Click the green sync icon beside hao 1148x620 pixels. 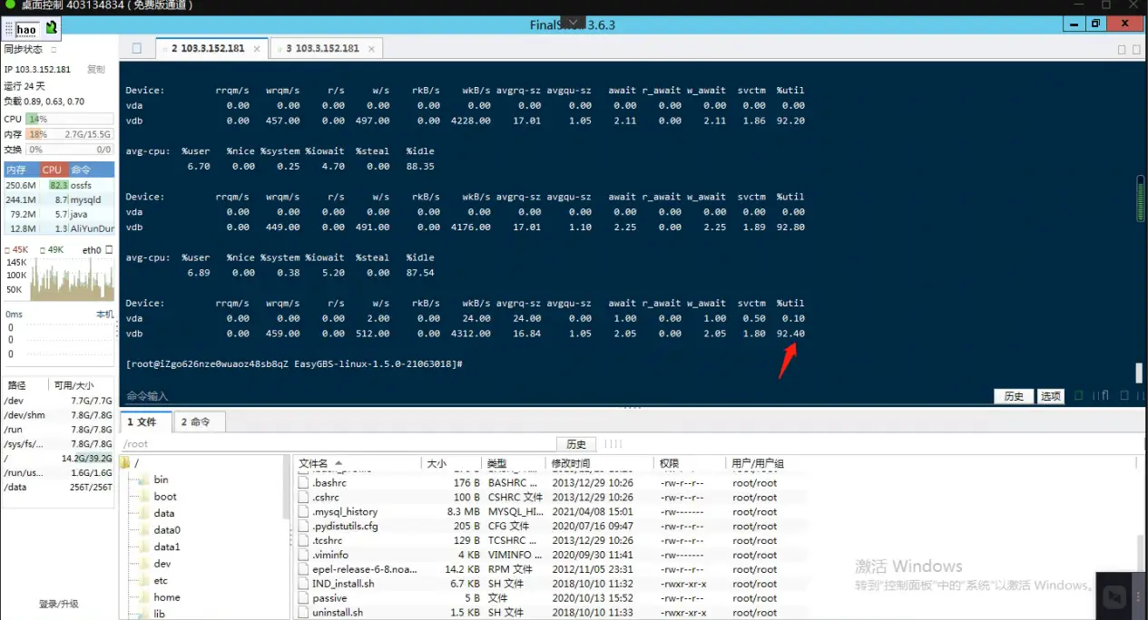[51, 28]
